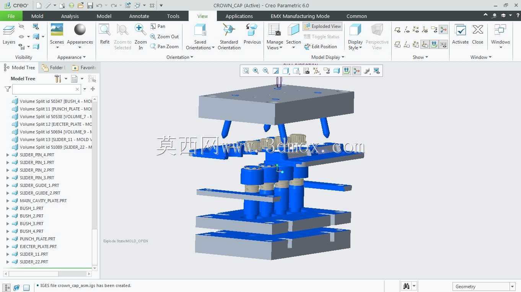Select SLIDER_GUIDE_1.PRT in model tree

39,185
